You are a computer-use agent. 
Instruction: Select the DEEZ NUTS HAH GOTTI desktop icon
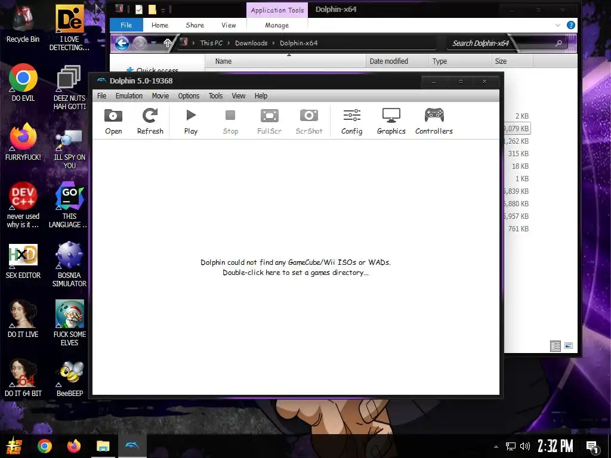pos(69,86)
